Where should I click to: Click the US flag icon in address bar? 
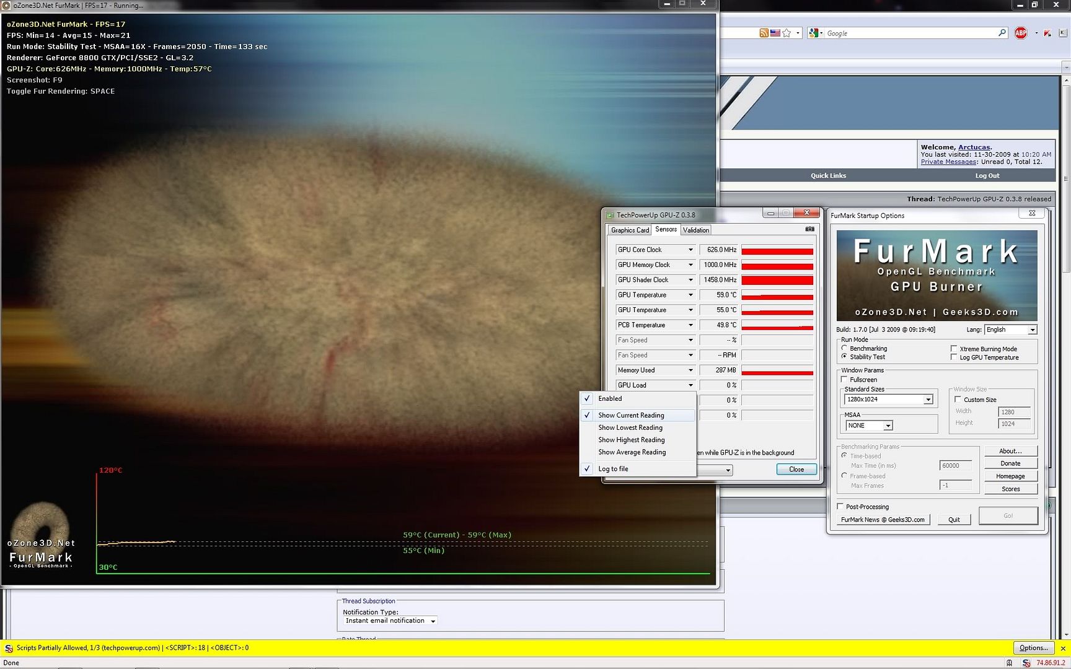(x=775, y=33)
